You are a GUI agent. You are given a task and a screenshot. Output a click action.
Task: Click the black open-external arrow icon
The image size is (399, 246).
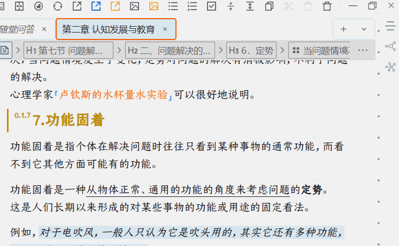77,6
